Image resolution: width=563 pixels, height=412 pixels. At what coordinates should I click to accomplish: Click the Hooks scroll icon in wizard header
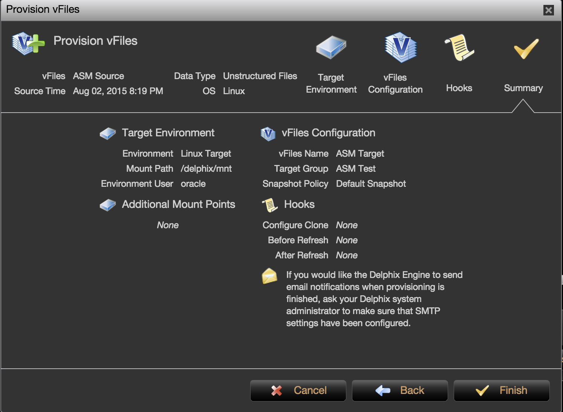(x=459, y=48)
